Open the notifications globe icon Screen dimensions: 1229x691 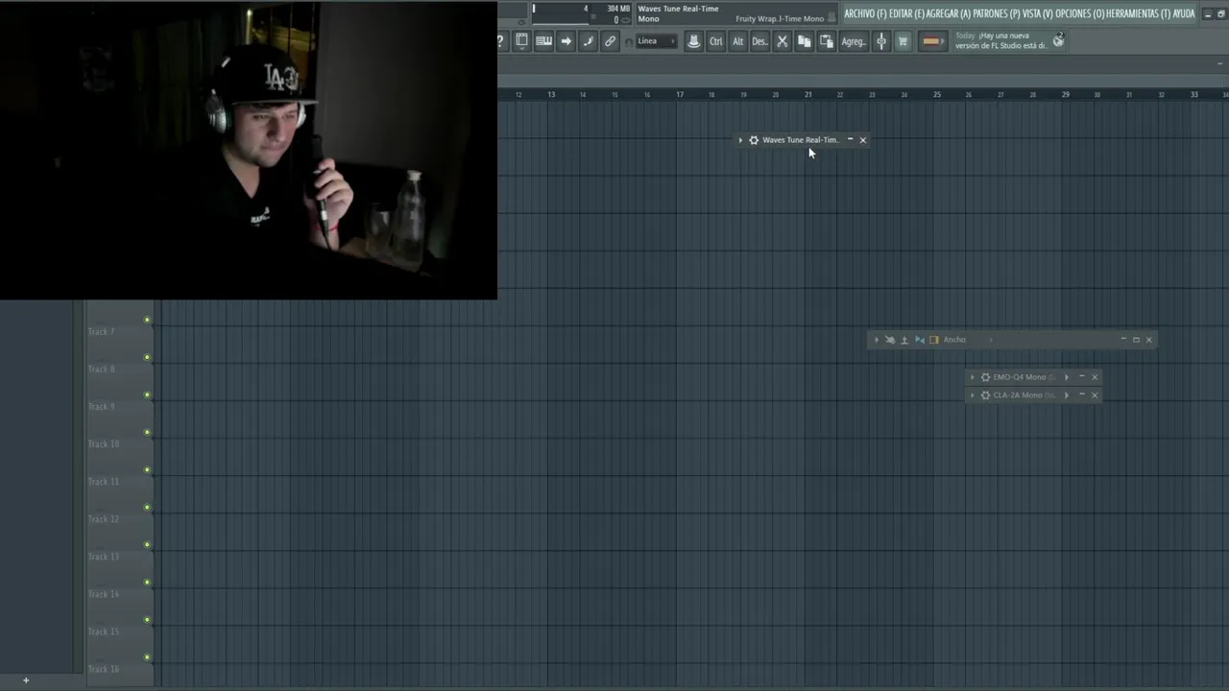1058,40
